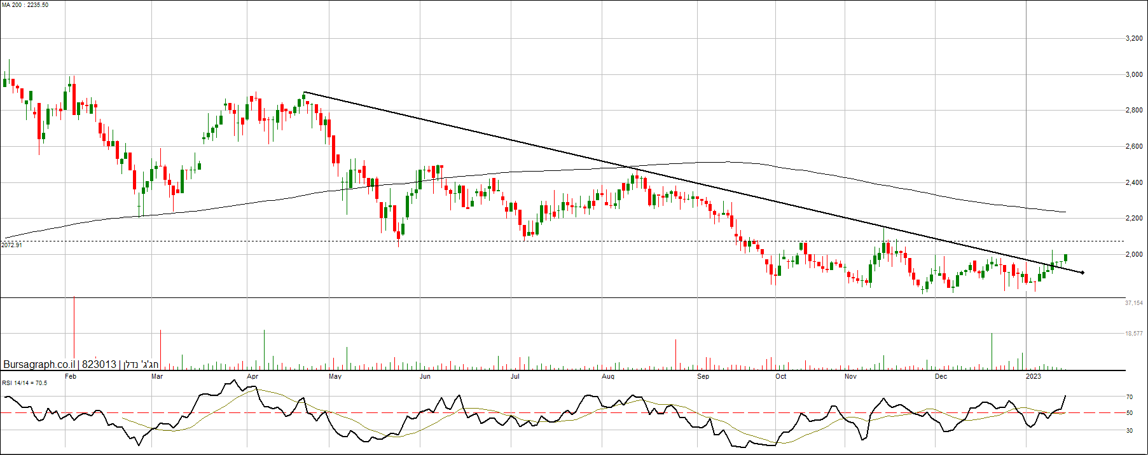Click the 2,000 price axis label
This screenshot has width=1148, height=455.
tap(1133, 255)
